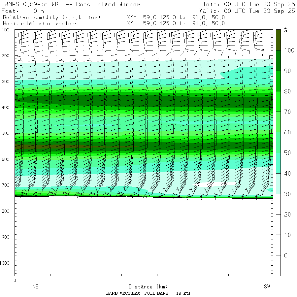This screenshot has height=297, width=297.
Task: Click the colorbar '40' label
Action: tap(287, 173)
